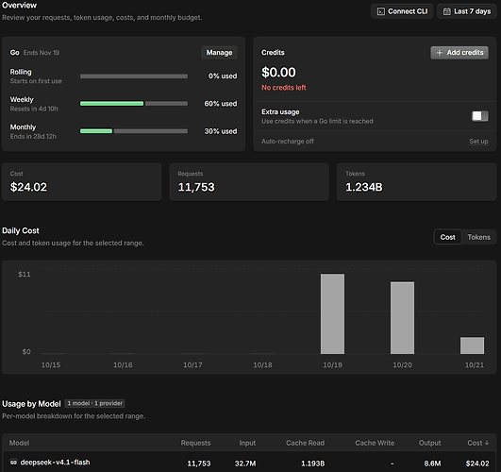Click the 10/21 cost bar
501x472 pixels.
point(472,346)
